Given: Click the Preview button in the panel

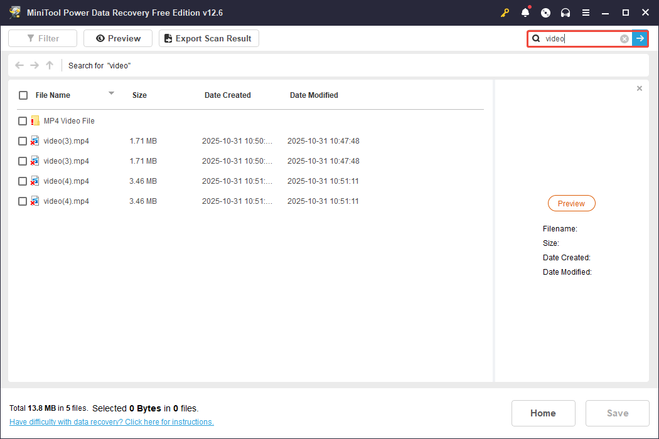Looking at the screenshot, I should (x=571, y=203).
